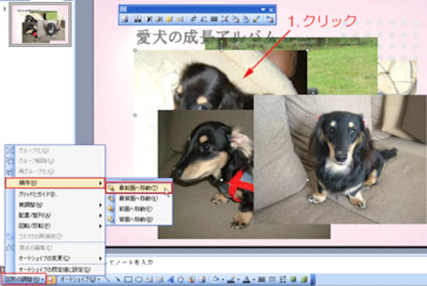Click Insert Picture icon on the 図 toolbar
427x286 pixels.
coord(124,19)
